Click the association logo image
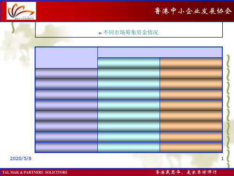 [x=21, y=11]
